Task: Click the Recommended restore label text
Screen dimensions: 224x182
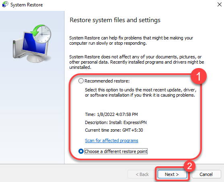Action: click(x=107, y=81)
